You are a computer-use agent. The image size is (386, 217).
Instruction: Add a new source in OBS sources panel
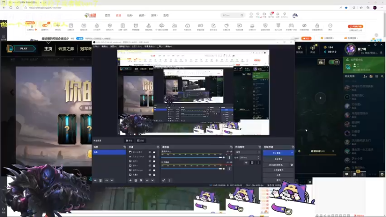(130, 180)
